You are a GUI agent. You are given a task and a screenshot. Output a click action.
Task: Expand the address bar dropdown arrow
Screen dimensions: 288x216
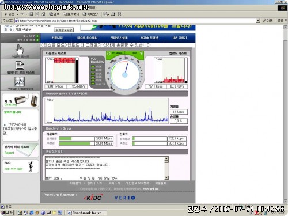tap(258, 21)
